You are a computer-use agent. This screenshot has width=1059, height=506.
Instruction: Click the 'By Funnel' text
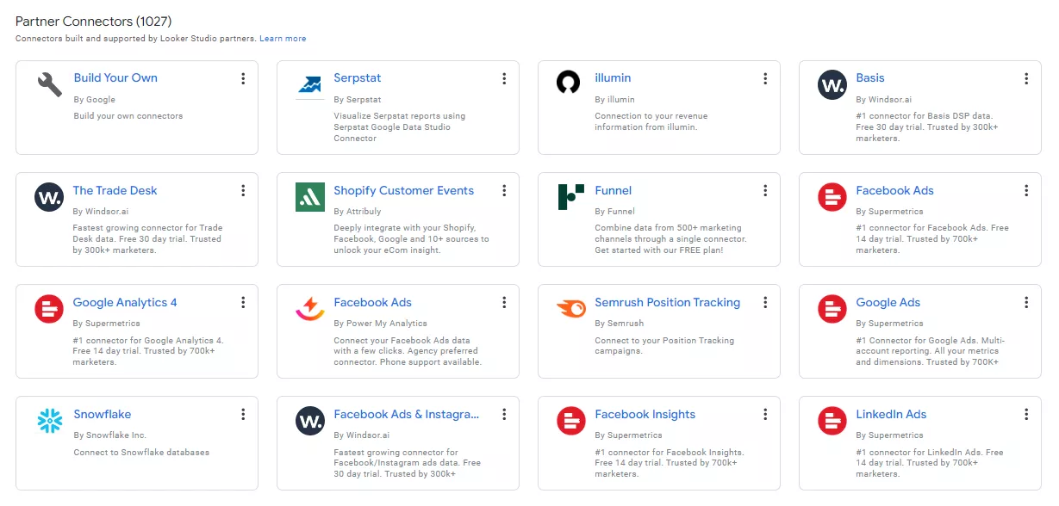point(615,211)
